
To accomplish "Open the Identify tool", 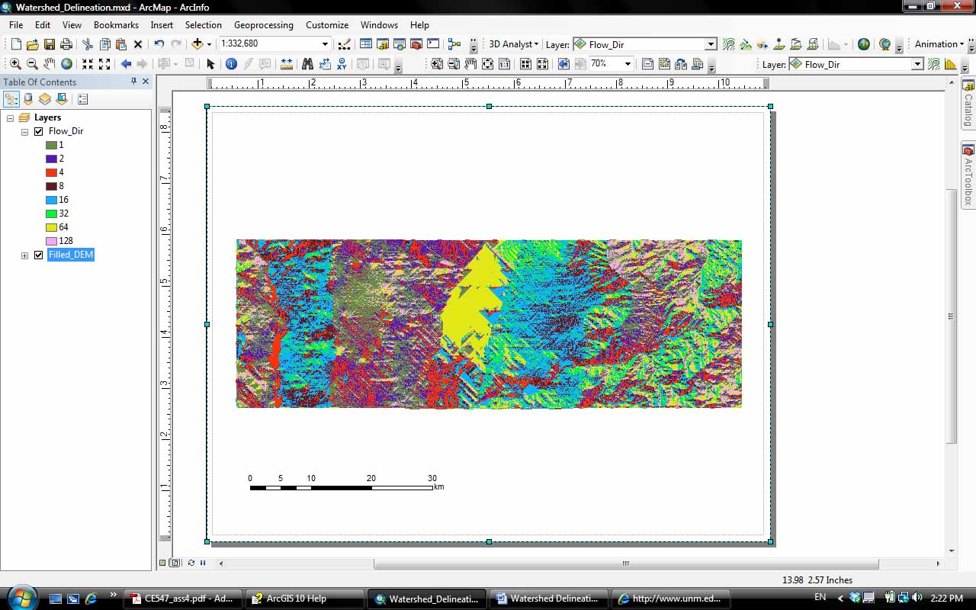I will point(231,63).
